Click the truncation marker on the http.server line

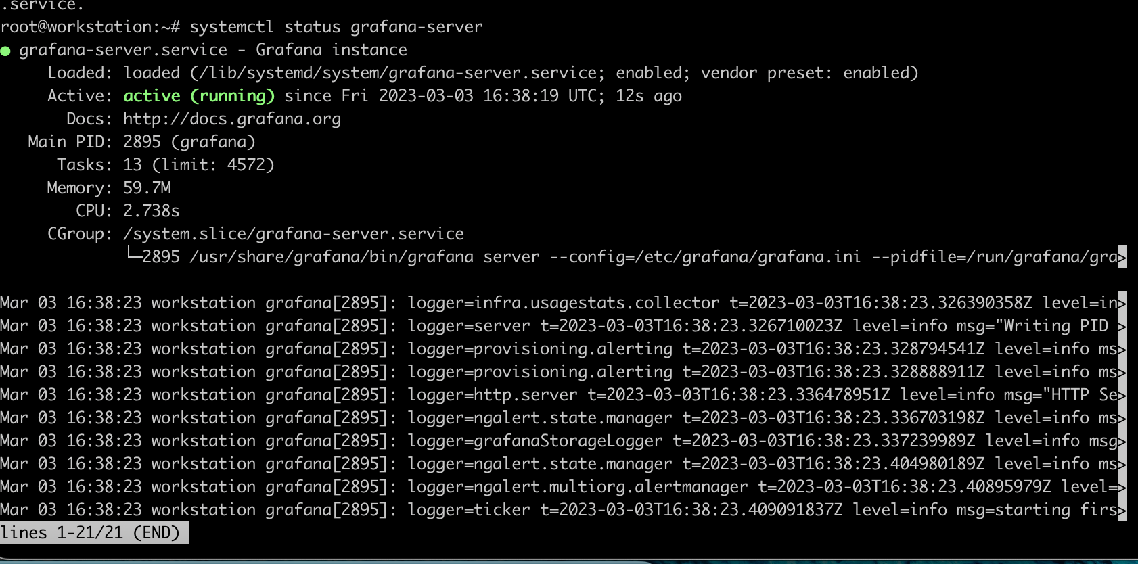click(x=1122, y=395)
